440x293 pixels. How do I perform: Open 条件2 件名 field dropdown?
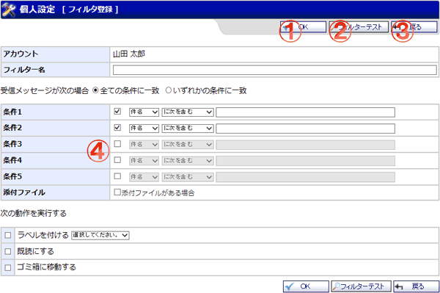[144, 129]
